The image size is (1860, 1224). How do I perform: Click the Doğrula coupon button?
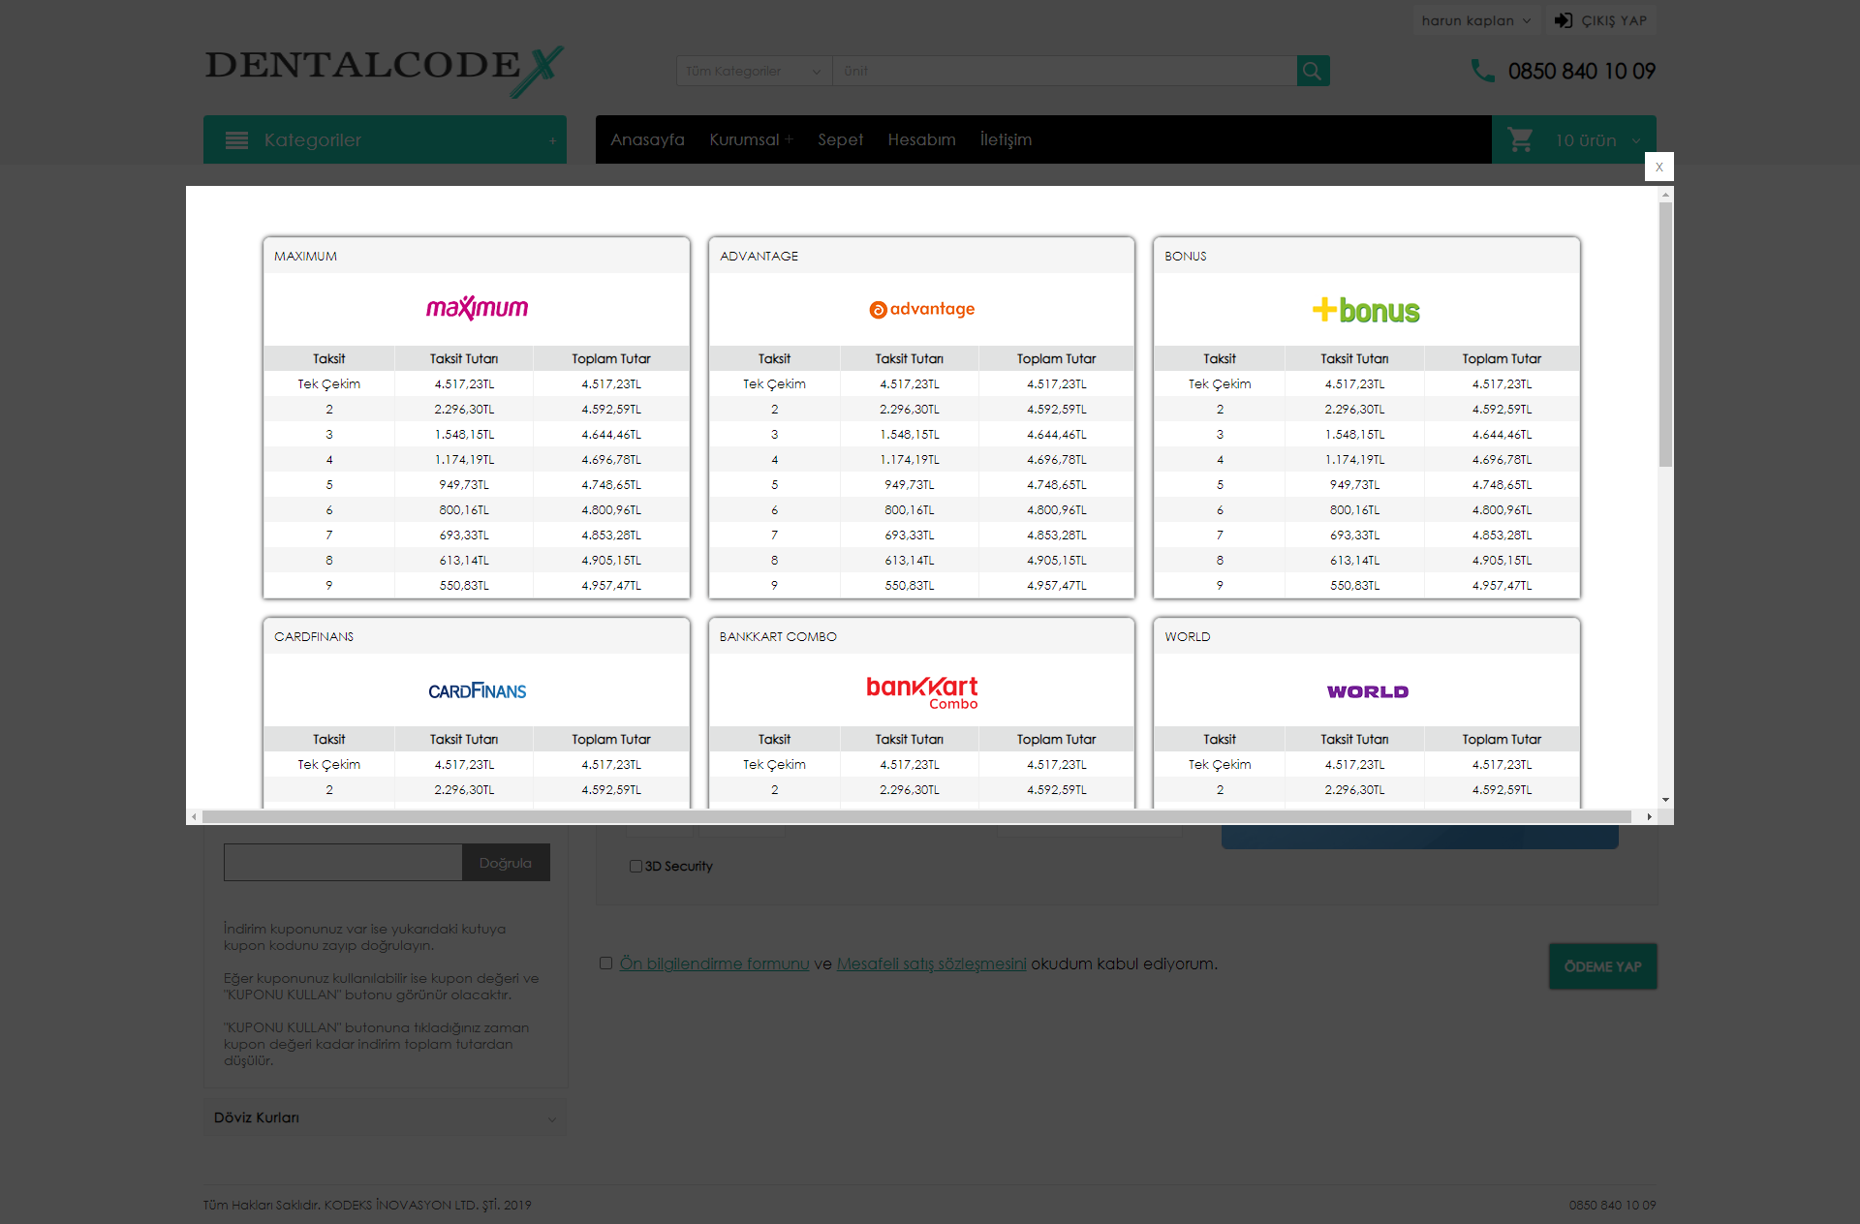point(506,863)
